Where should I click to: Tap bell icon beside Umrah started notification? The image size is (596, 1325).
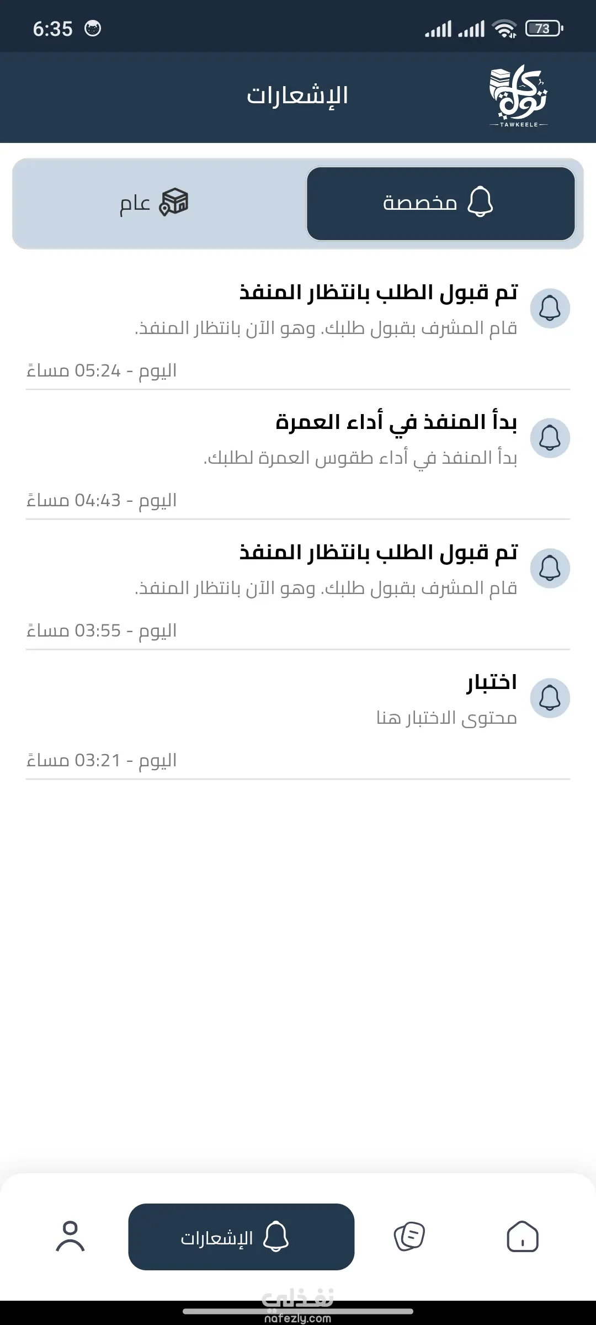click(550, 438)
